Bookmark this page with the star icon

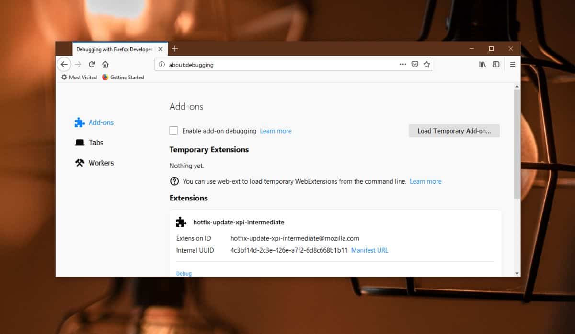(x=426, y=64)
